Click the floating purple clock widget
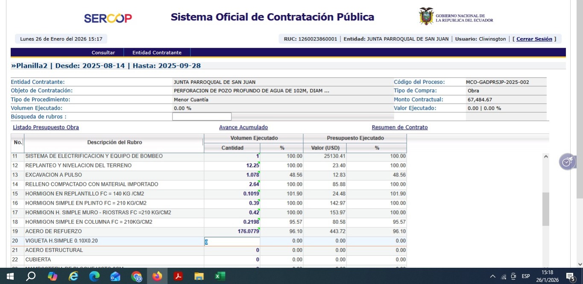This screenshot has width=583, height=284. point(567,162)
